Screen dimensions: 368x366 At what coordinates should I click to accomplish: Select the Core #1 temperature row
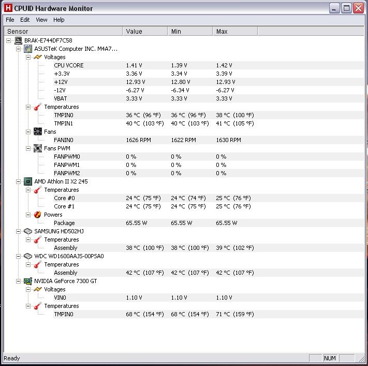click(x=209, y=206)
